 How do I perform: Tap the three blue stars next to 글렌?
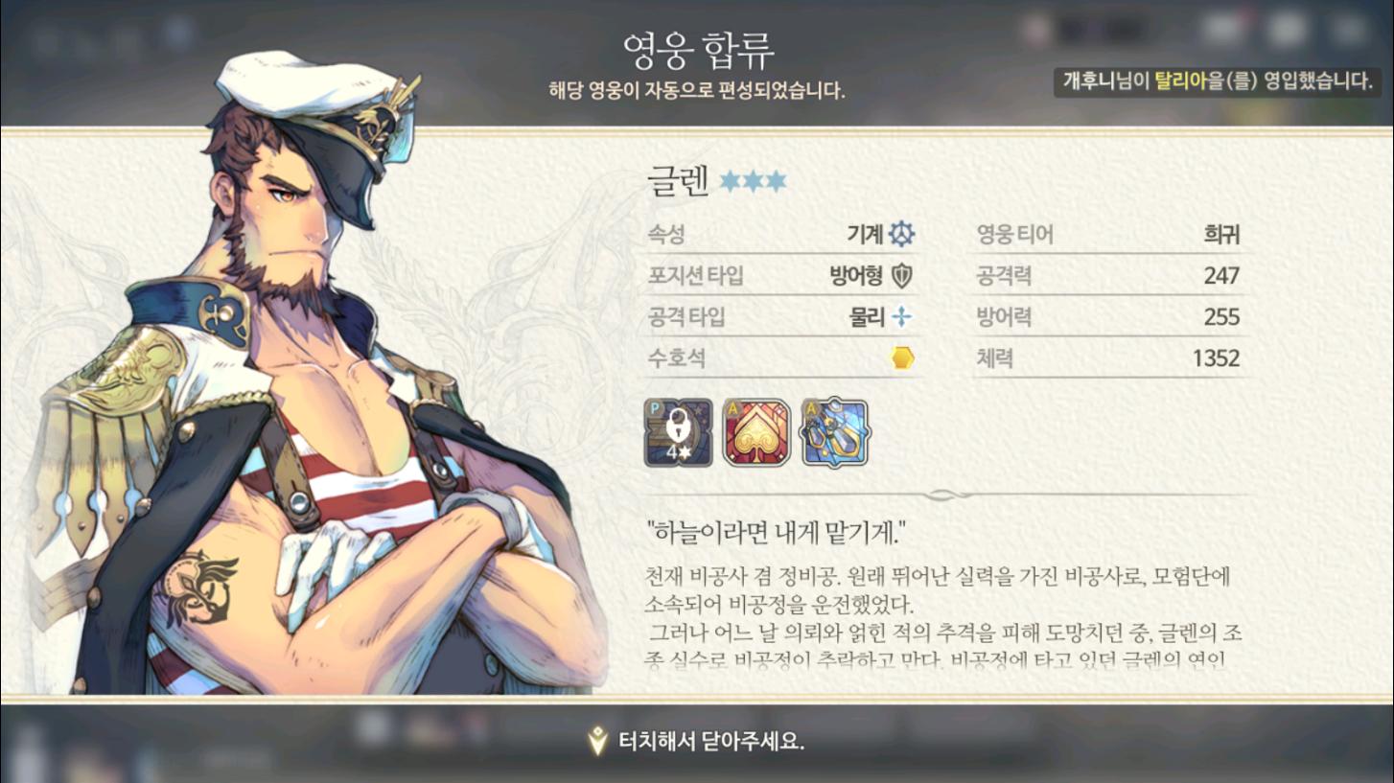[x=754, y=181]
